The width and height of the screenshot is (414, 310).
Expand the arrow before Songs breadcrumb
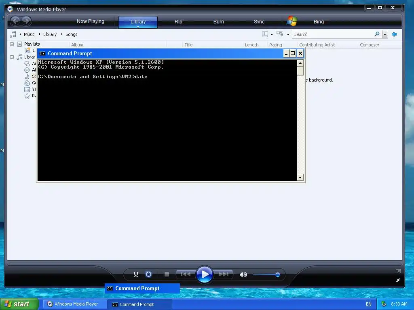coord(62,34)
